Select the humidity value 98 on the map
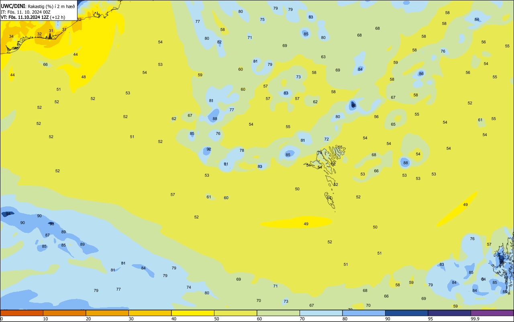 coord(52,224)
